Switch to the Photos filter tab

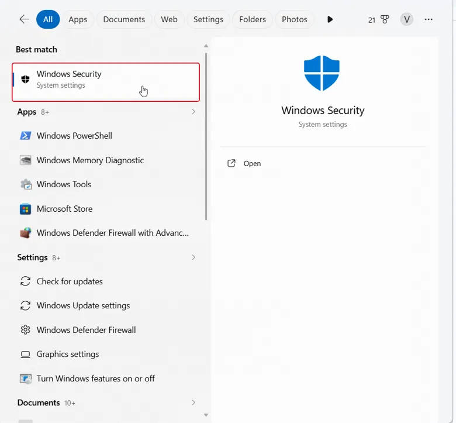[x=294, y=19]
